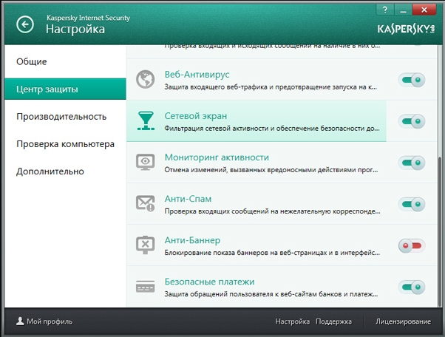Click the Анти-Баннер description text
This screenshot has width=445, height=337.
[272, 253]
